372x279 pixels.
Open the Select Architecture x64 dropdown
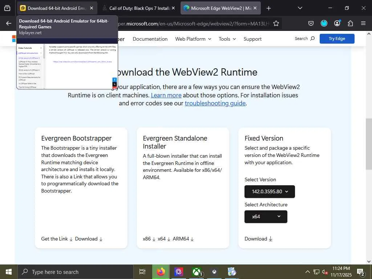pos(266,217)
